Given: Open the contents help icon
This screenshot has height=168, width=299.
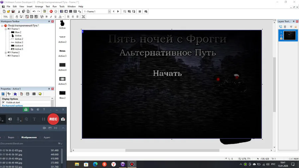Looking at the screenshot, I should (45, 11).
